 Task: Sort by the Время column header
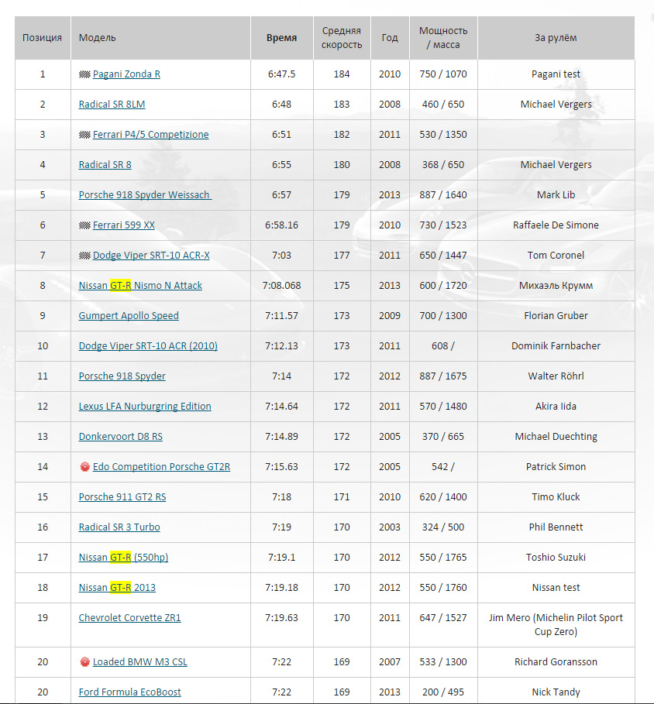281,38
